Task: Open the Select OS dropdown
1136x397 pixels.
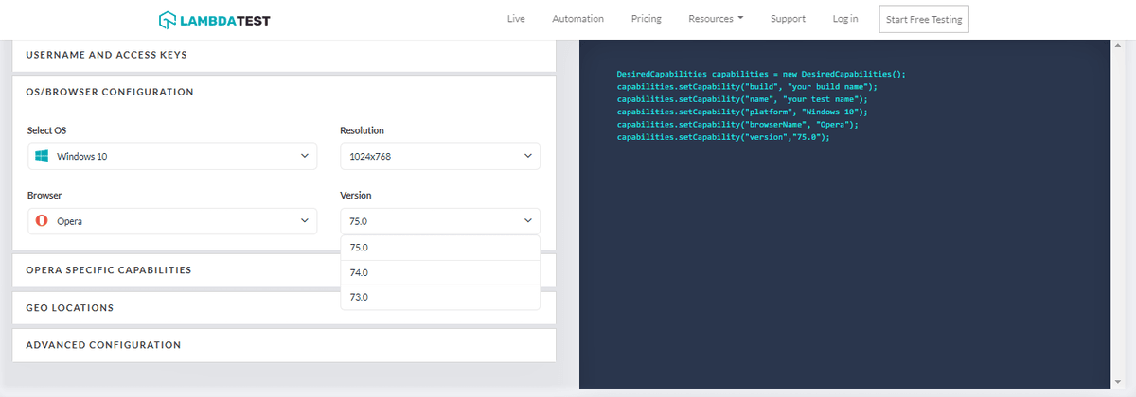Action: [172, 156]
